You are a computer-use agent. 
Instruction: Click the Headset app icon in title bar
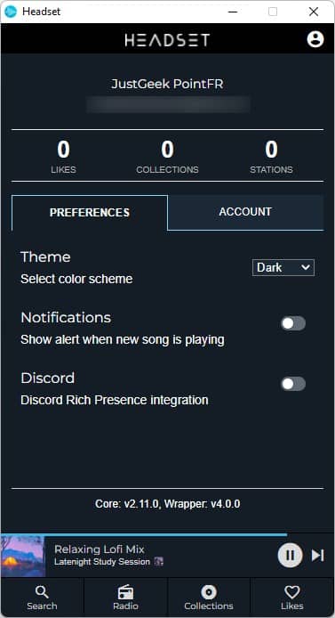click(11, 12)
